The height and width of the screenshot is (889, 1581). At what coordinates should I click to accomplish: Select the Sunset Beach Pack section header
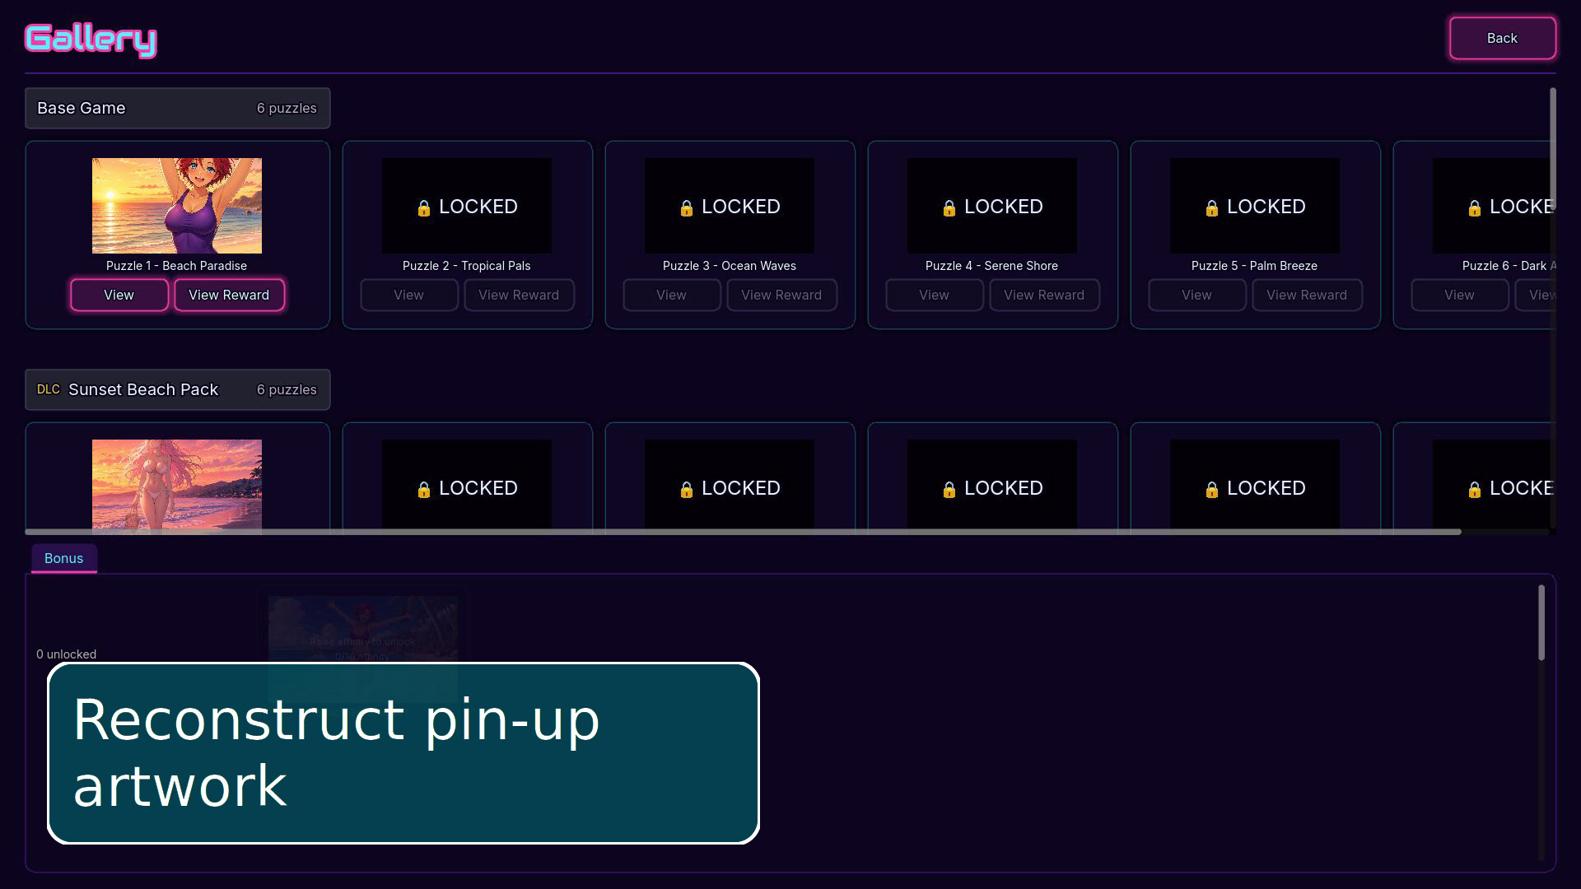(x=178, y=389)
